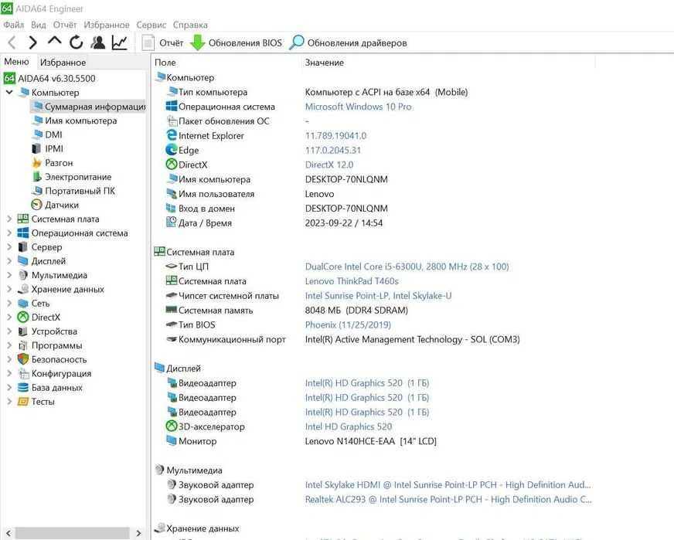Screen dimensions: 674x540
Task: Select the 8048 МБ (DDR4 SDRAM) value
Action: pos(356,310)
